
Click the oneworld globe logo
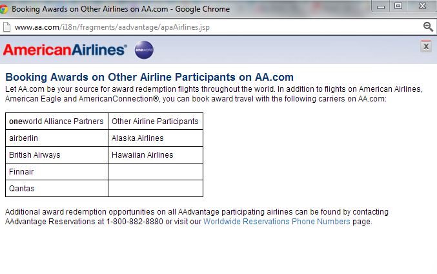click(x=144, y=50)
